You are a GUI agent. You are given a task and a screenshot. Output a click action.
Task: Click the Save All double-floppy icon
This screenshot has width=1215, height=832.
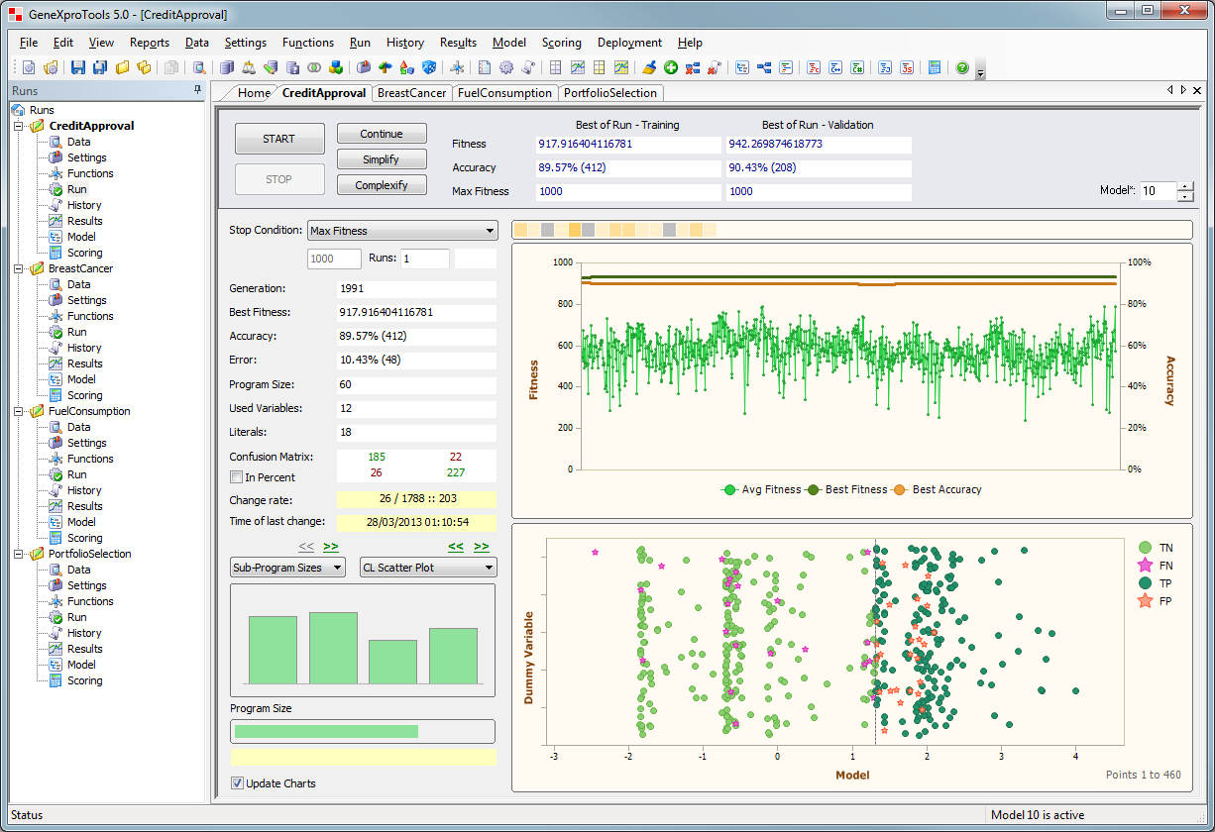point(100,67)
